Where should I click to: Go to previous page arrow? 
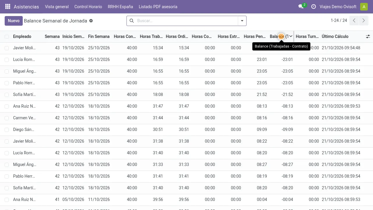[x=354, y=20]
